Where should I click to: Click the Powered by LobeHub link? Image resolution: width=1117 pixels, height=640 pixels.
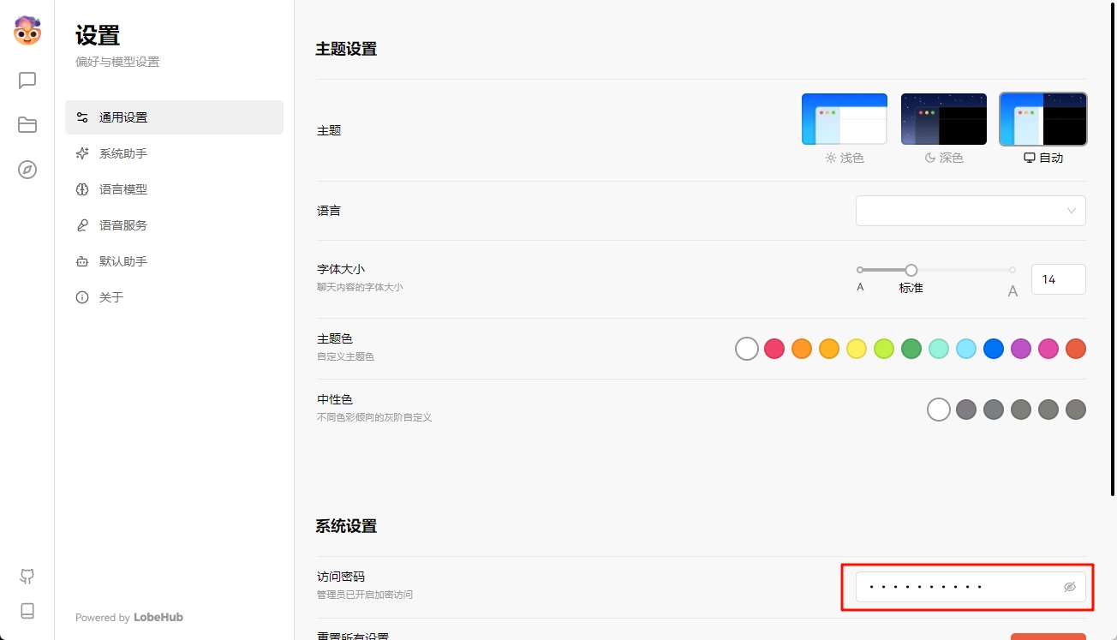click(128, 617)
